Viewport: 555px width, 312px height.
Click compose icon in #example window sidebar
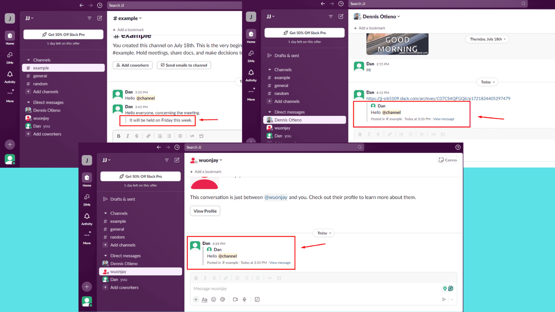pyautogui.click(x=100, y=18)
